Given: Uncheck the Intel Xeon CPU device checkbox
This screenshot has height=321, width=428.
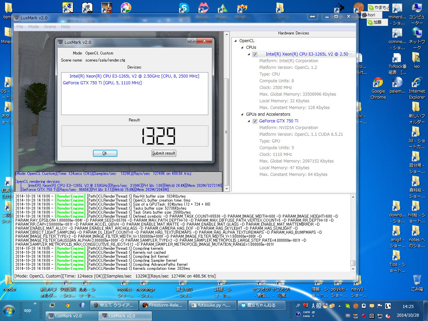Looking at the screenshot, I should [x=255, y=54].
